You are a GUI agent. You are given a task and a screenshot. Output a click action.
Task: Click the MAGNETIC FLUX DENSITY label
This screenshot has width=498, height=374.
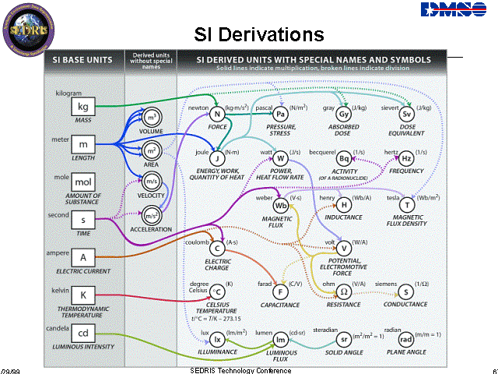[407, 221]
